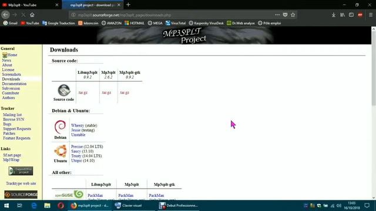This screenshot has height=211, width=376.
Task: Bookmark this page with the star icon
Action: (x=293, y=15)
